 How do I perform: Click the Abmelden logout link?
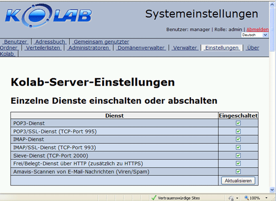coord(257,30)
